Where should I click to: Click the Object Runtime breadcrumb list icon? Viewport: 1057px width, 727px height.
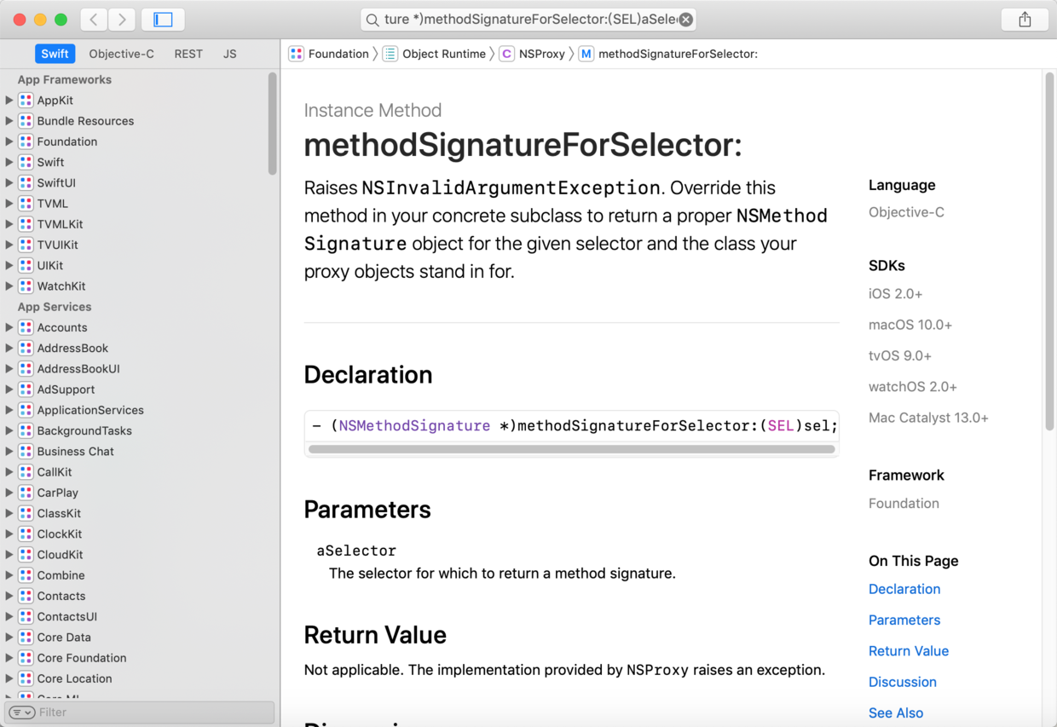click(390, 54)
